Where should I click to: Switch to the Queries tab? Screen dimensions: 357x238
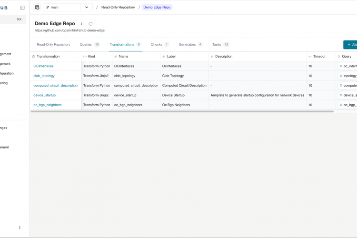coord(89,44)
